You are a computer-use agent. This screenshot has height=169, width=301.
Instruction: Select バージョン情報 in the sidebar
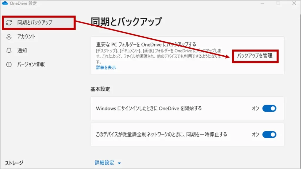(x=31, y=64)
